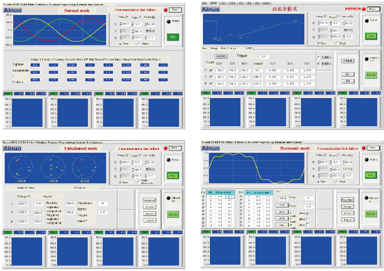Click U angle stepper arrows in Normal mode window
This screenshot has height=271, width=384.
(x=133, y=24)
